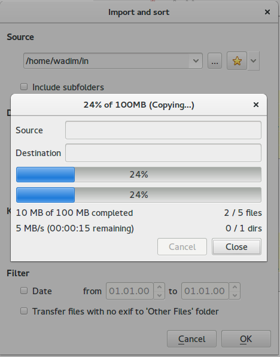The height and width of the screenshot is (357, 280).
Task: Click Cancel in the Import and sort dialog
Action: [x=191, y=339]
